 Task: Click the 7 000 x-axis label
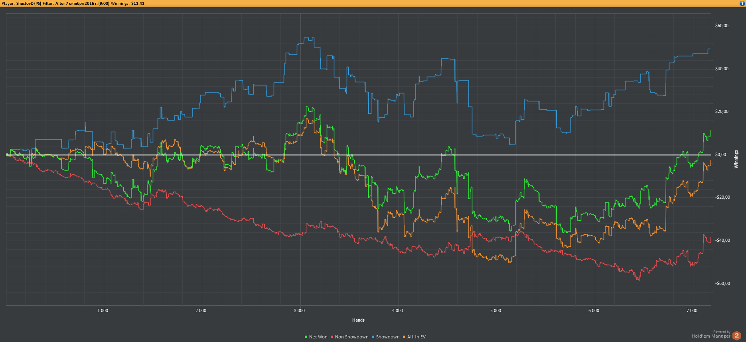click(692, 310)
